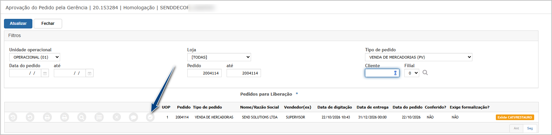Screen dimensions: 552x135
Task: Focus the Cliente input field
Action: click(x=382, y=73)
